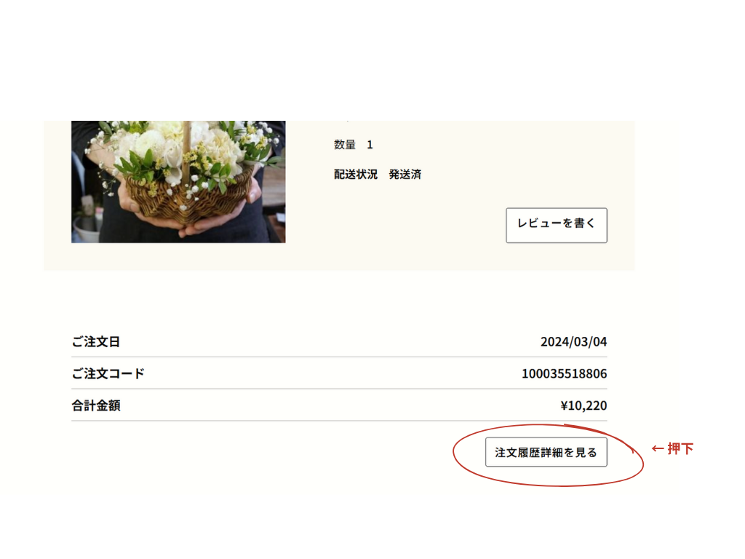Screen dimensions: 745x559
Task: Open the flower basket product photo
Action: point(178,181)
